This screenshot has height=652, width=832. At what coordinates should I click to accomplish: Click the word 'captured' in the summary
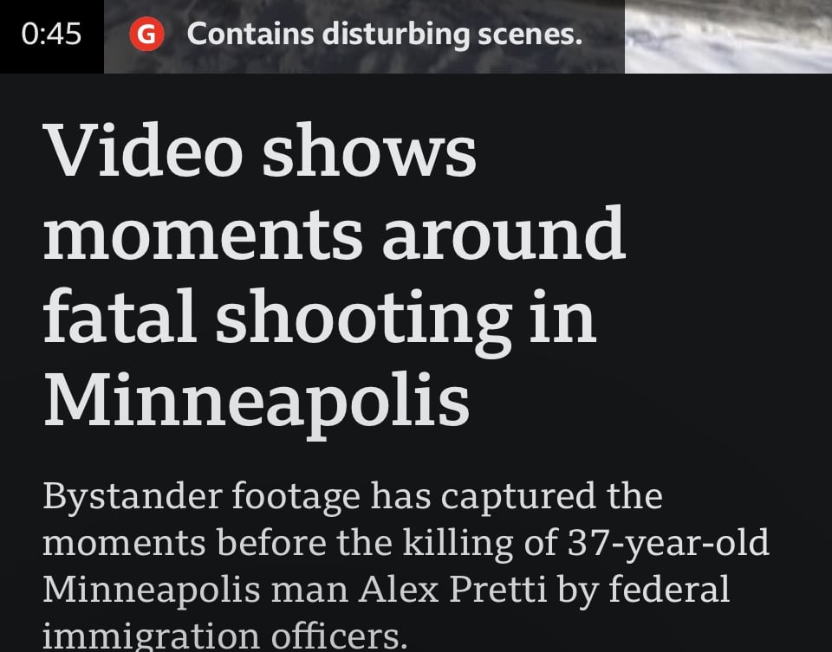click(x=518, y=498)
